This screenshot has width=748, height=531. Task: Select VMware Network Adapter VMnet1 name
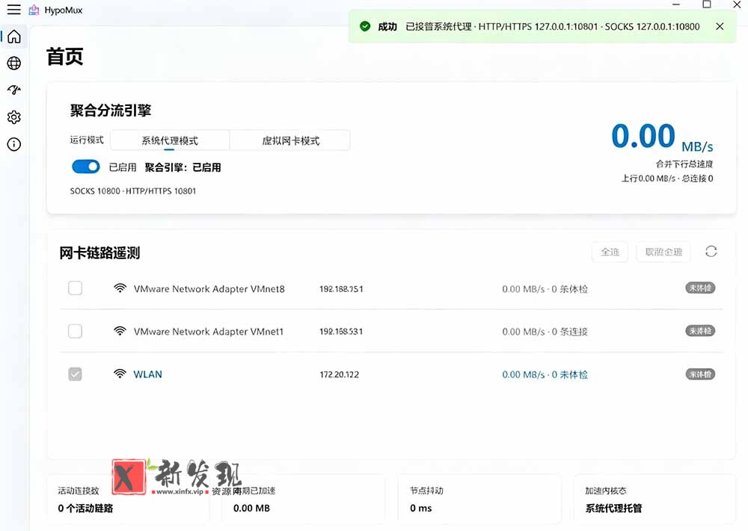click(x=209, y=332)
